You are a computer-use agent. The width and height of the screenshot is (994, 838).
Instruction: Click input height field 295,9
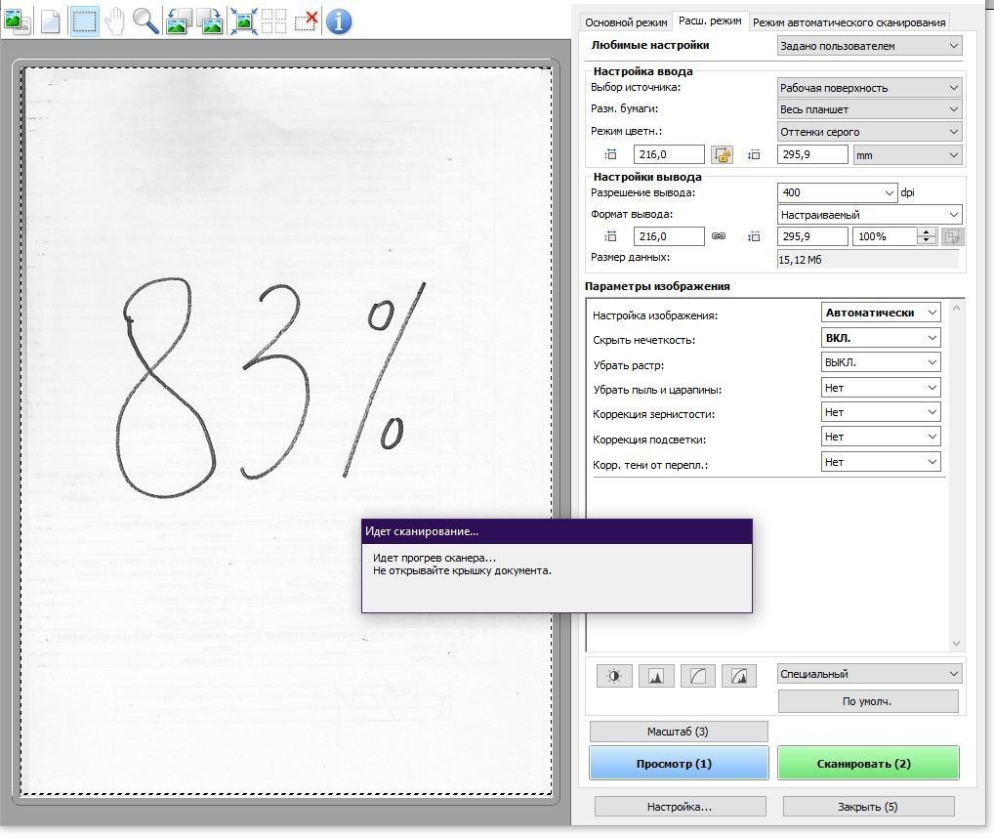(812, 154)
